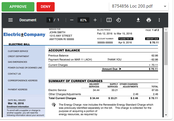Print the document with printer icon
Screen dimensions: 174x121
coord(149,20)
